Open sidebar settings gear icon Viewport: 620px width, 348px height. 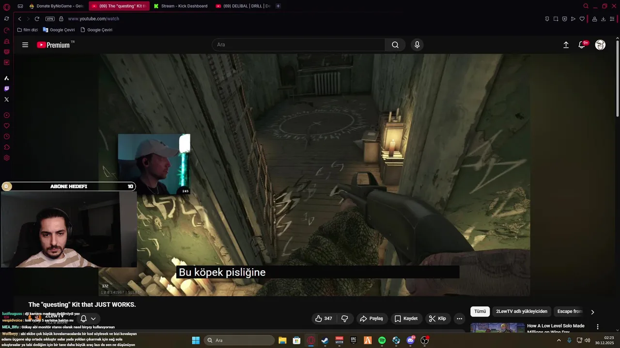[x=6, y=158]
